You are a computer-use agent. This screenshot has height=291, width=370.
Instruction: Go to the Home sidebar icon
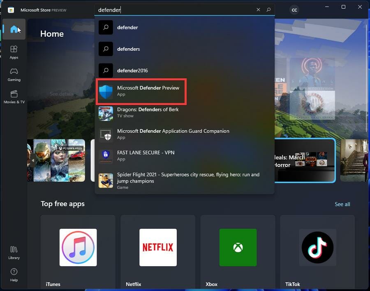click(x=14, y=29)
